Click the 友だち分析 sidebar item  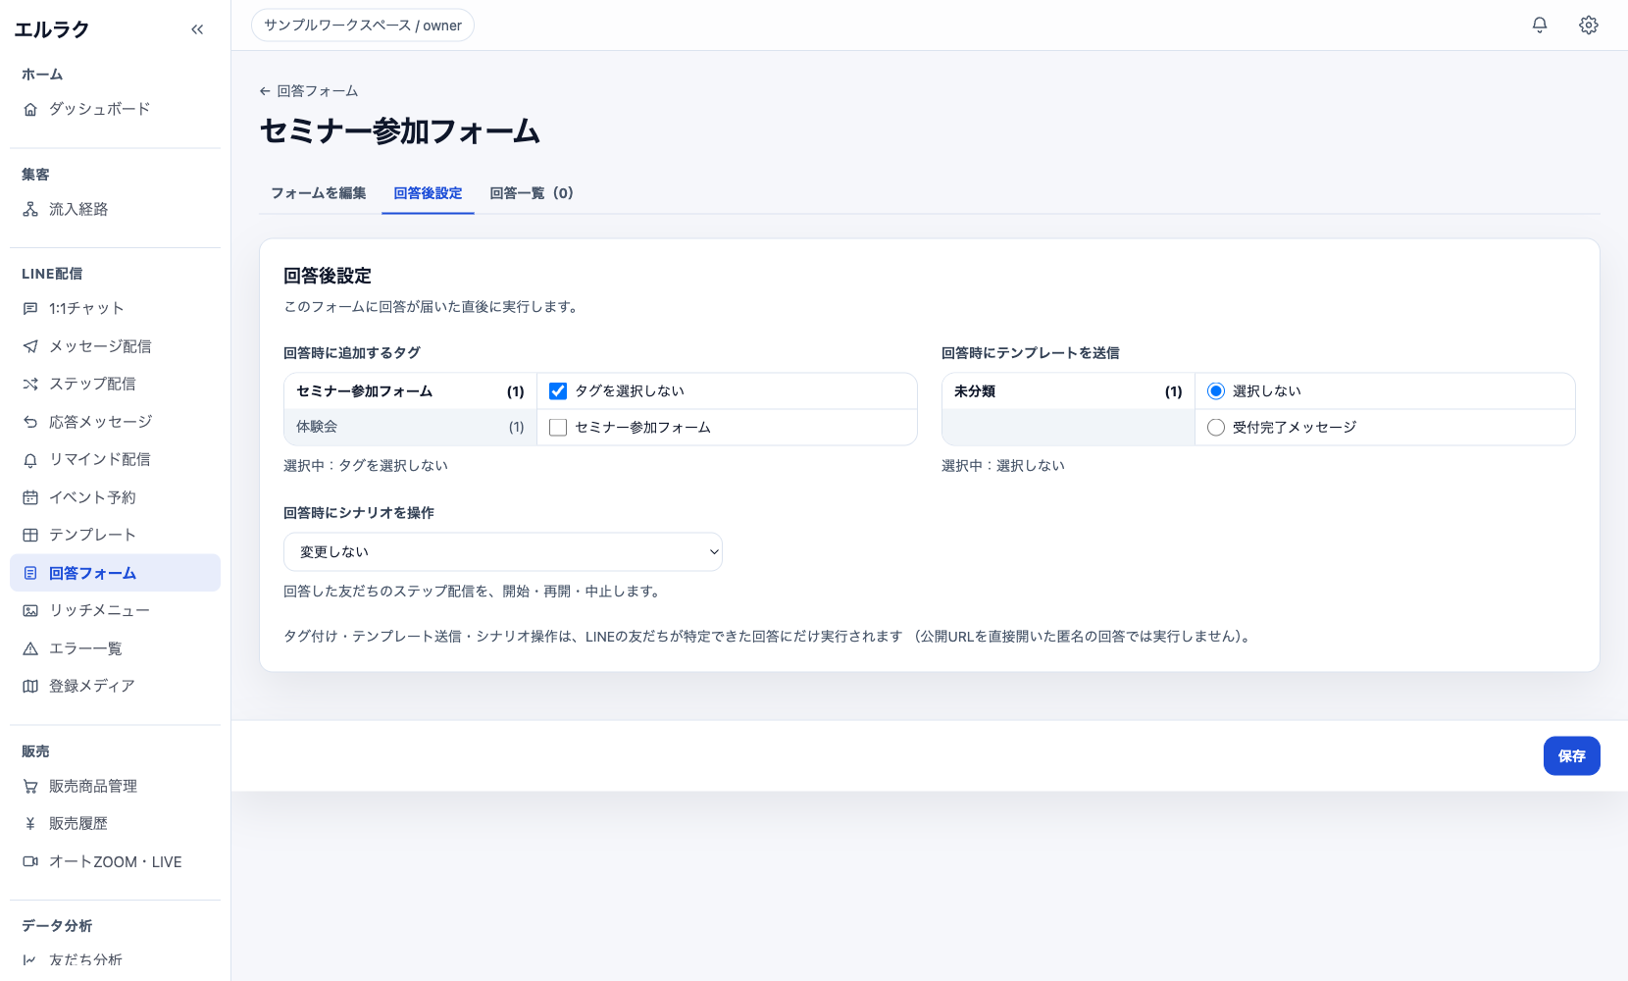click(115, 960)
